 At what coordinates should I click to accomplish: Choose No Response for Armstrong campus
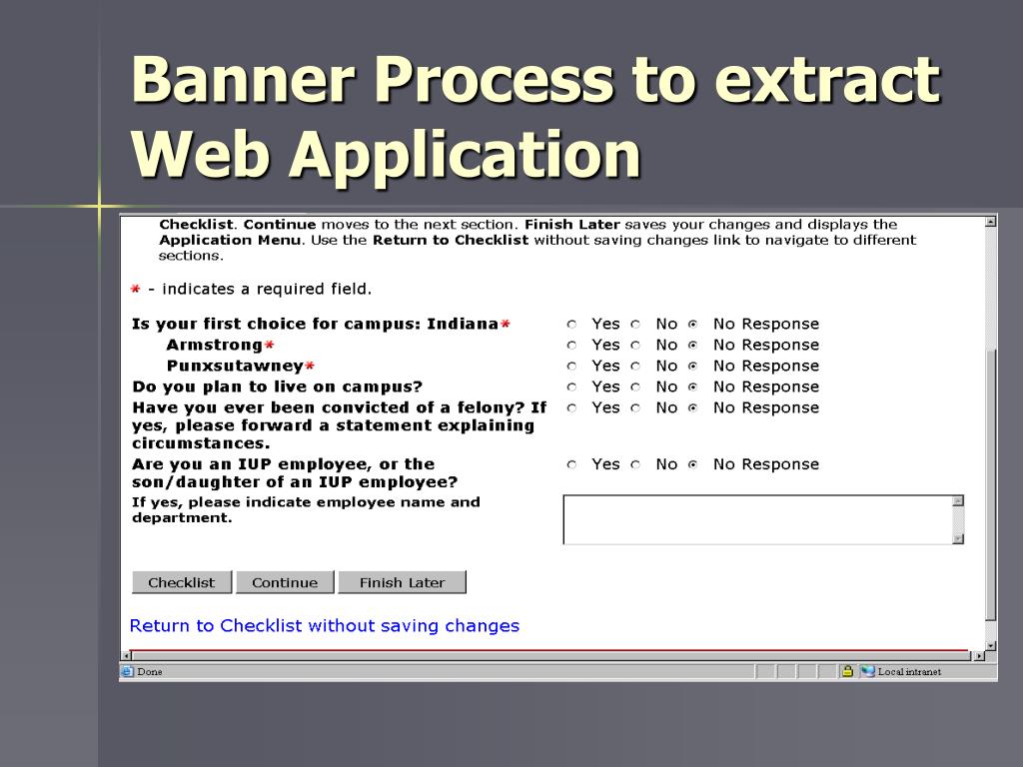click(693, 345)
